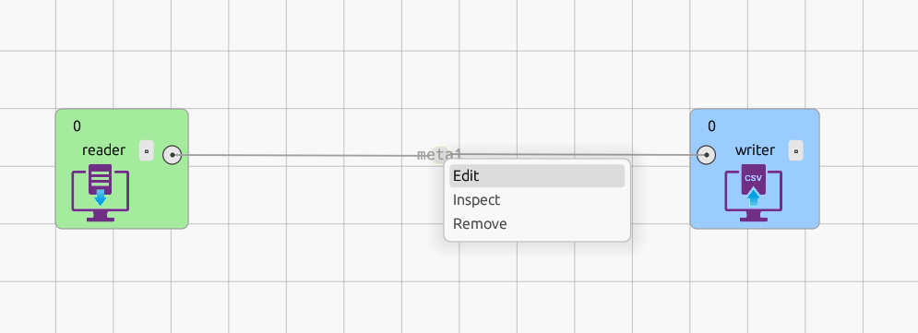Viewport: 918px width, 333px height.
Task: Choose Edit from the context menu
Action: point(537,175)
